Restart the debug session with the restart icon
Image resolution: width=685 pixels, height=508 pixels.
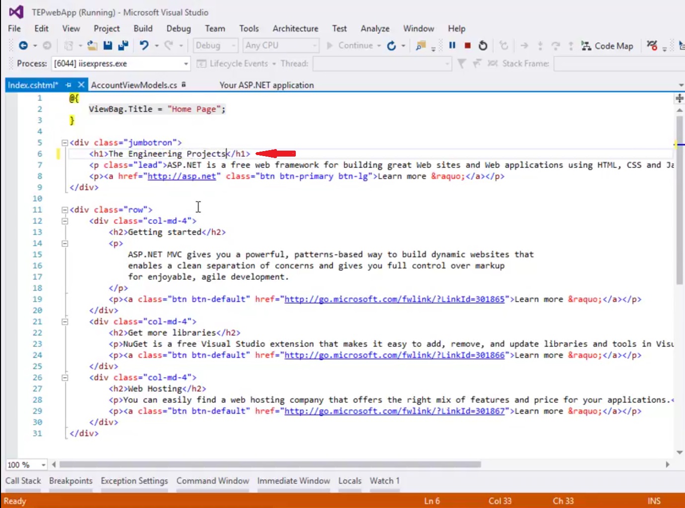[x=483, y=46]
